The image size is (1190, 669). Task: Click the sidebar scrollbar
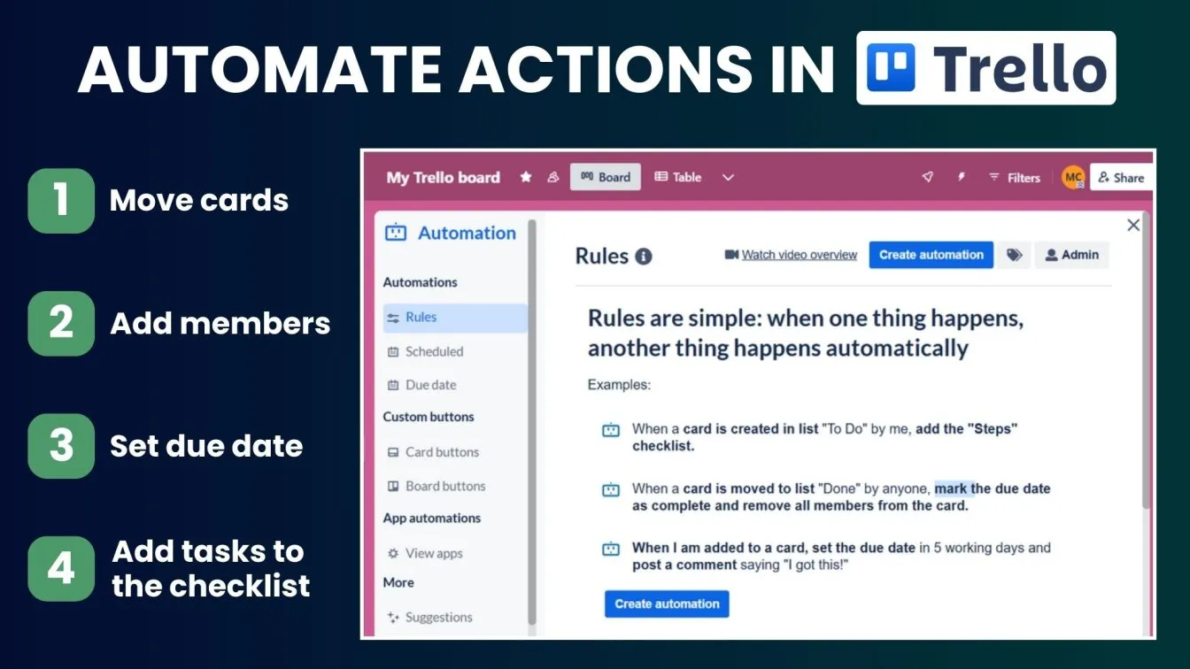point(532,422)
